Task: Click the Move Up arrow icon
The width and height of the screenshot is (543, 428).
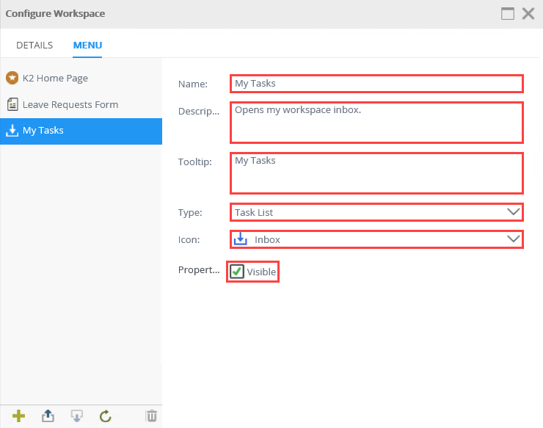Action: coord(48,416)
